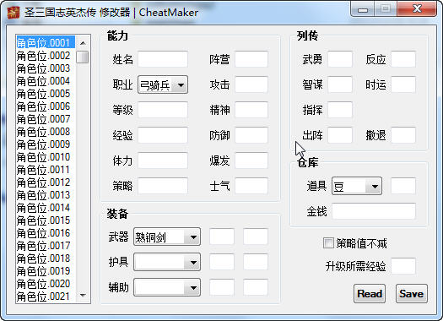Select 角色位.0020 in the list
443x321 pixels.
(x=46, y=283)
